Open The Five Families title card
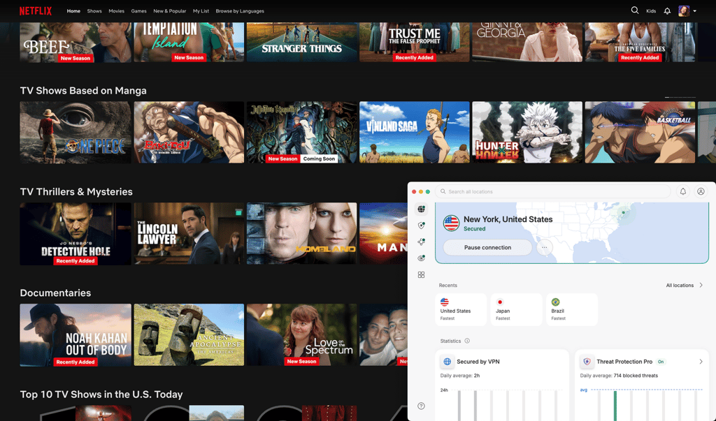 (640, 42)
